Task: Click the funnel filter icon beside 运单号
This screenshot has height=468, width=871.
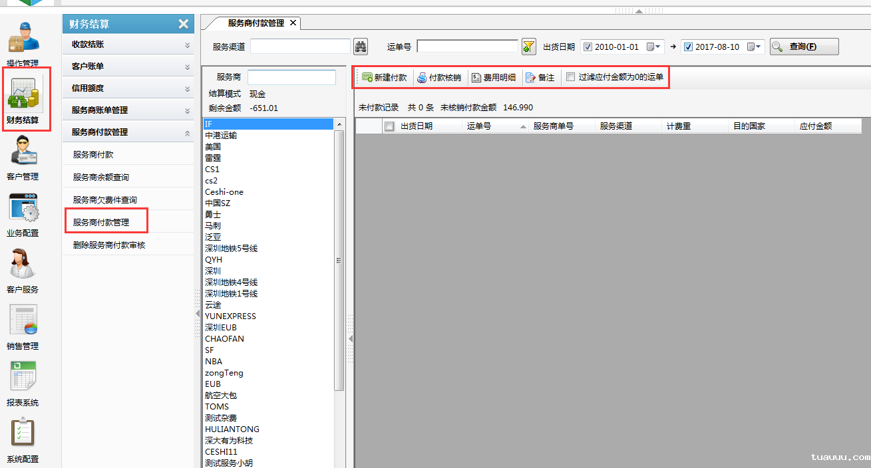Action: 528,46
